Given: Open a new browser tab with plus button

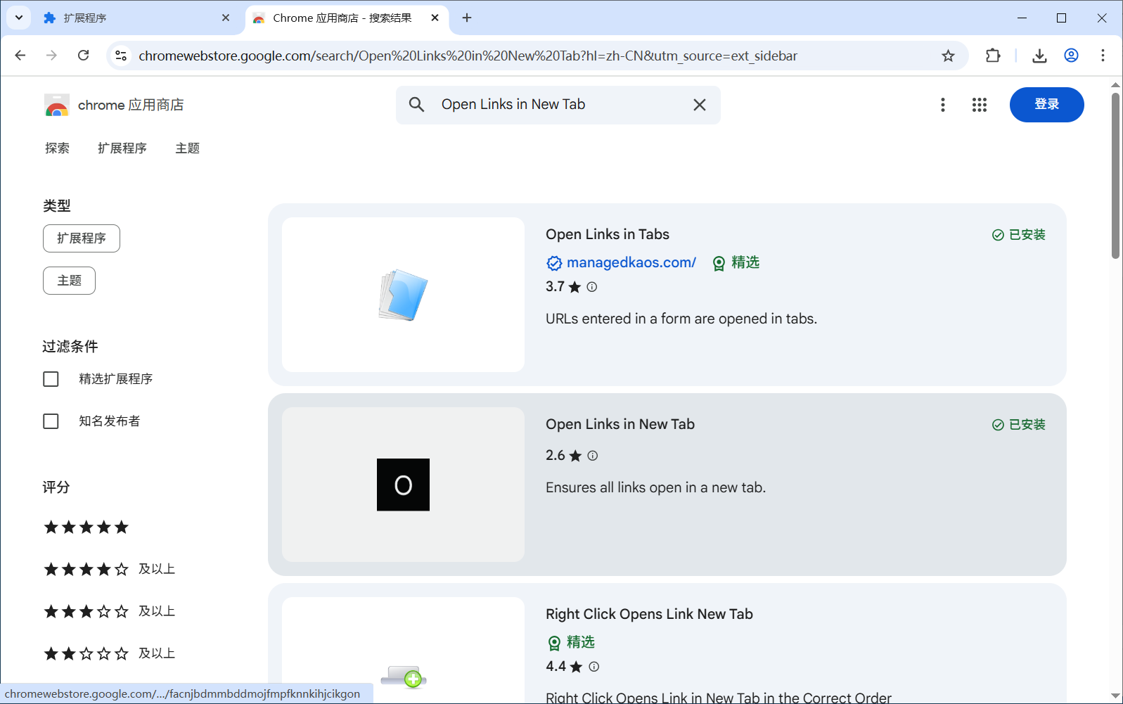Looking at the screenshot, I should pyautogui.click(x=467, y=18).
